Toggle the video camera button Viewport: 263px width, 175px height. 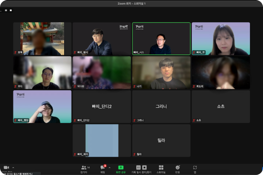click(x=6, y=168)
